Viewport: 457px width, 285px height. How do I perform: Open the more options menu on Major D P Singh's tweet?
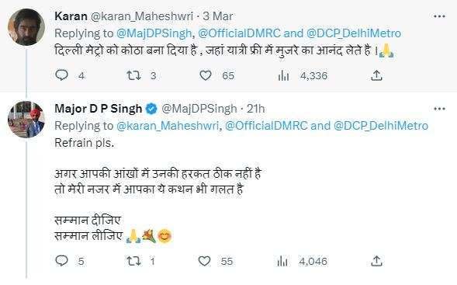point(439,109)
